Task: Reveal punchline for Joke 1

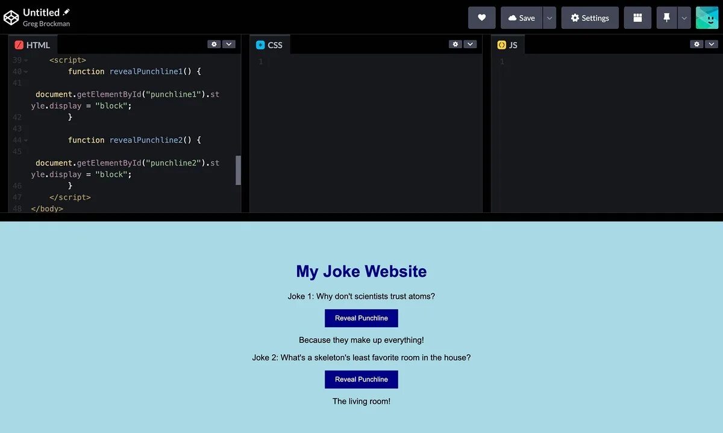Action: pyautogui.click(x=361, y=318)
